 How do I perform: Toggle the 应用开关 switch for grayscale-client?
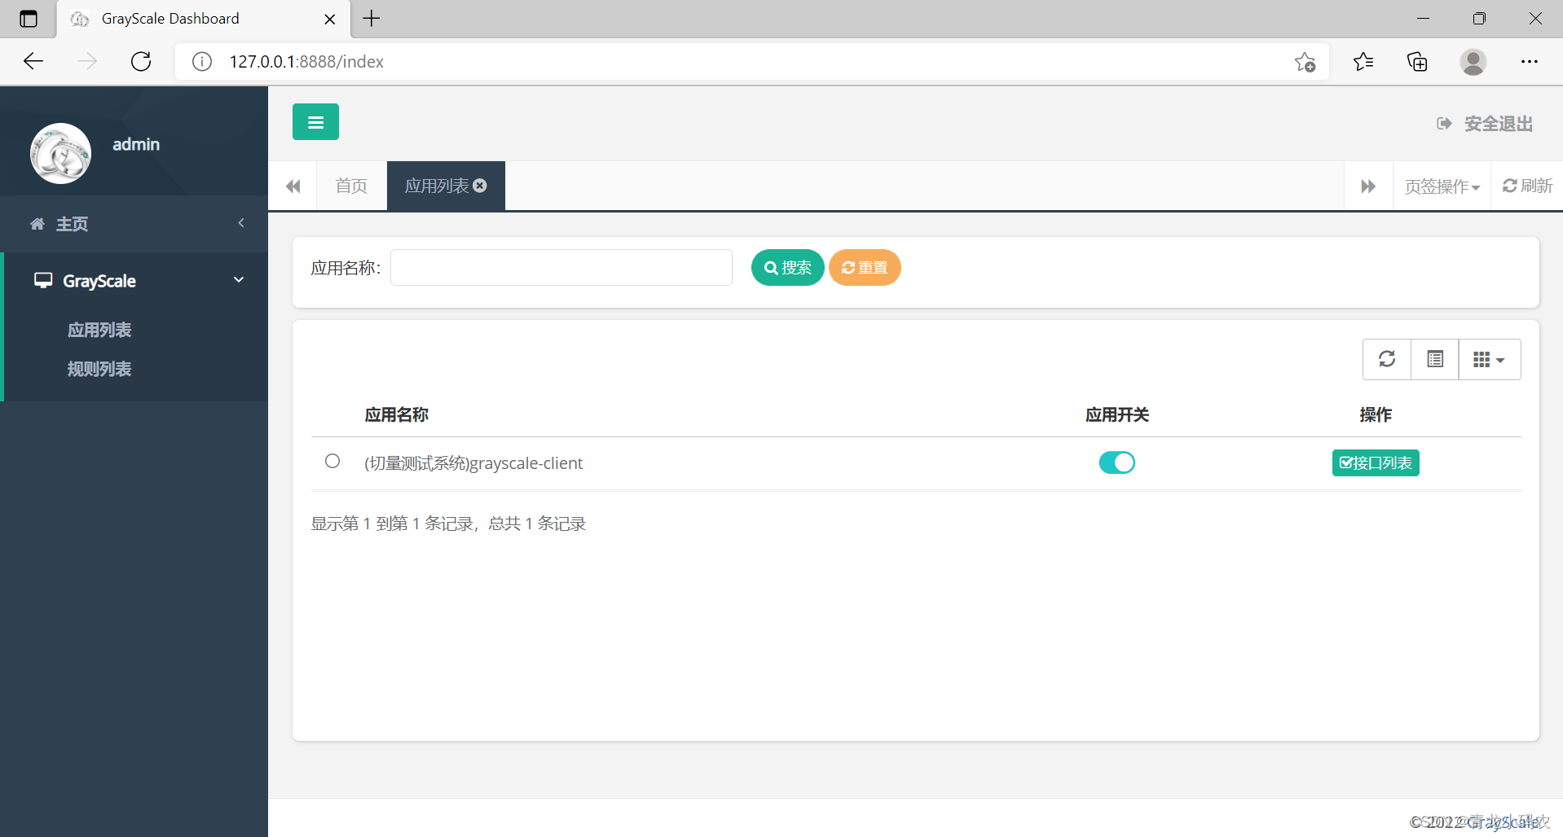click(x=1116, y=462)
